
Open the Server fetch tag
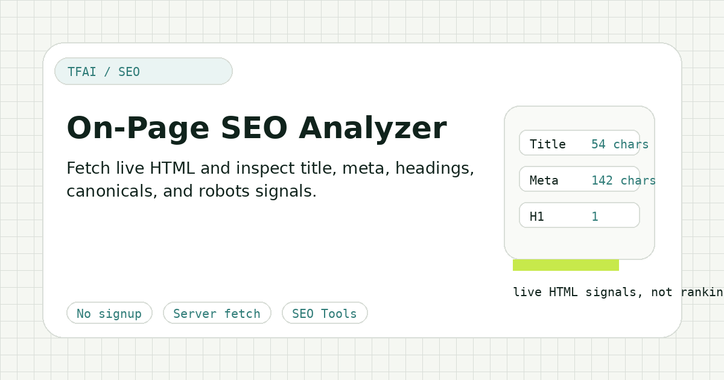coord(217,313)
